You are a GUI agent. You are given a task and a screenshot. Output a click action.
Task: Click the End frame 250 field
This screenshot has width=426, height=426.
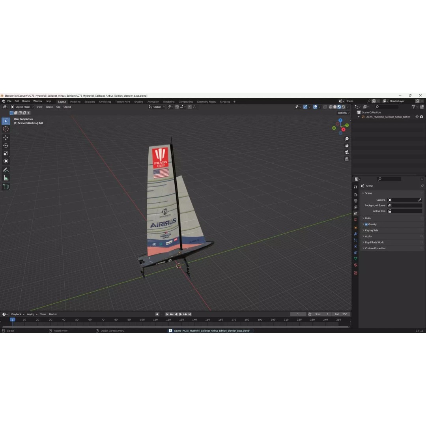(341, 314)
